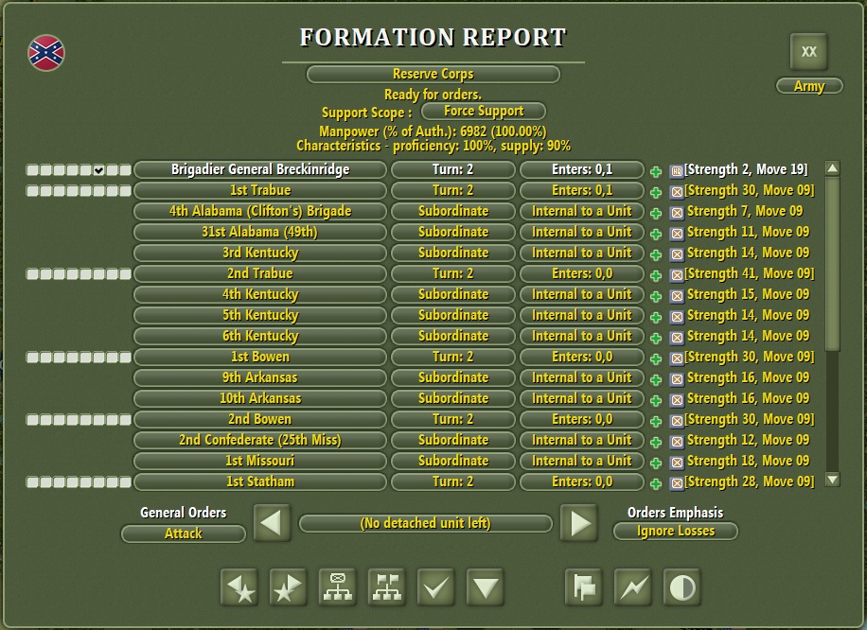Click Enters: 0,1 for Breckinridge

coord(582,169)
